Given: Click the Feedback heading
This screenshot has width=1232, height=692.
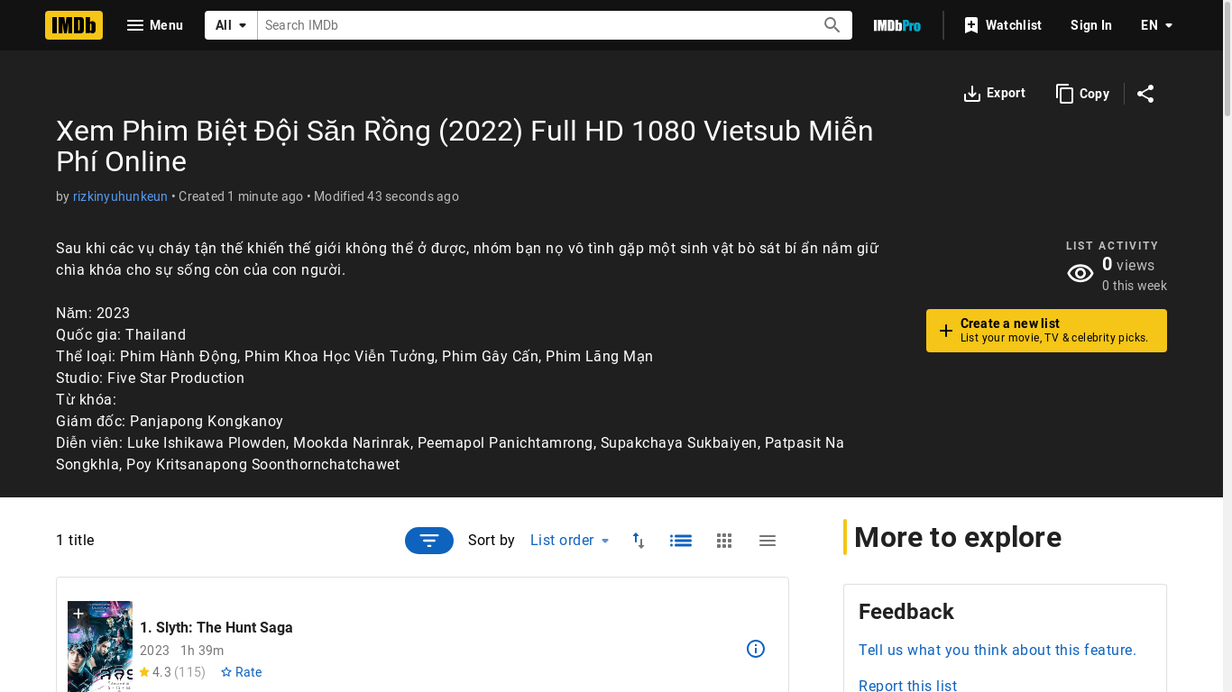Looking at the screenshot, I should [906, 612].
